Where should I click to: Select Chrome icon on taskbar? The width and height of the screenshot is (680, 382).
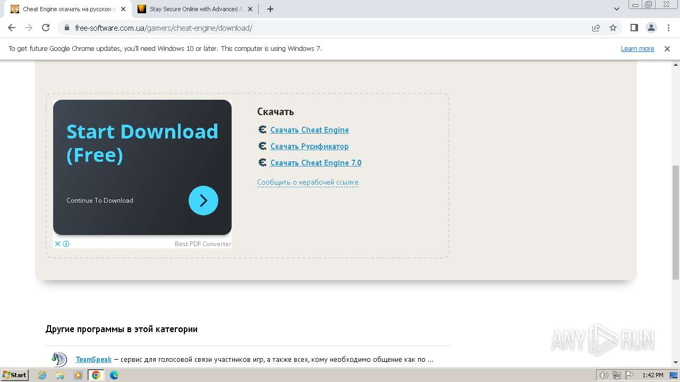(96, 375)
